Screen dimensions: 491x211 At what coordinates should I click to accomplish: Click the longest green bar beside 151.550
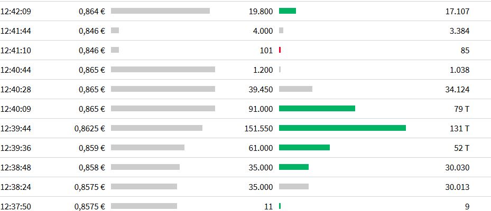(x=342, y=128)
